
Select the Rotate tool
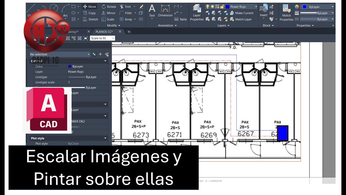109,6
